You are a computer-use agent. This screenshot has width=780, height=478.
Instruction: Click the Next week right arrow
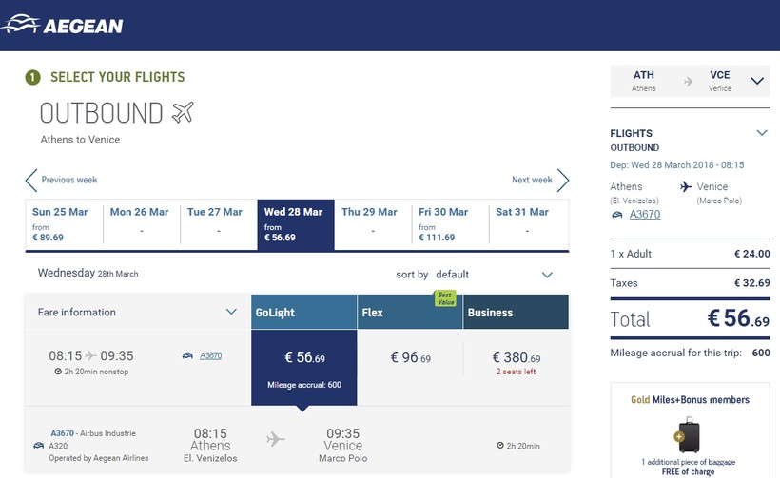point(563,181)
